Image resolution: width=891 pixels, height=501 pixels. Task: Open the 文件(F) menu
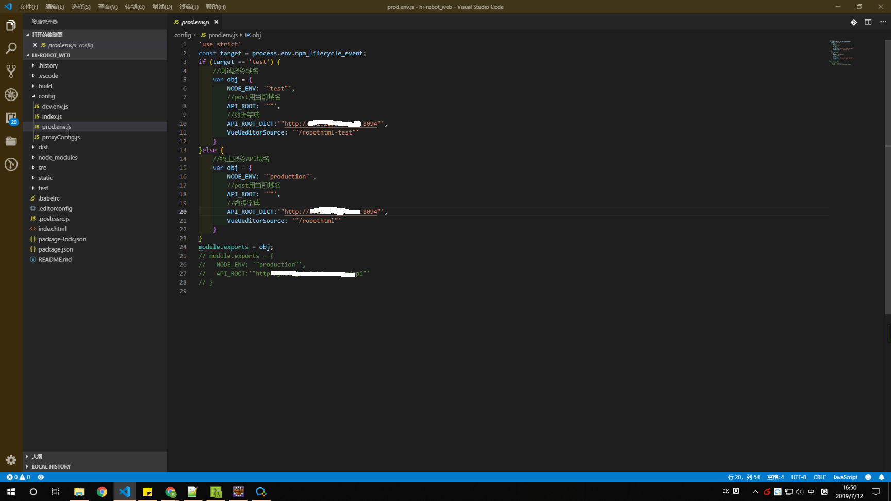point(28,7)
